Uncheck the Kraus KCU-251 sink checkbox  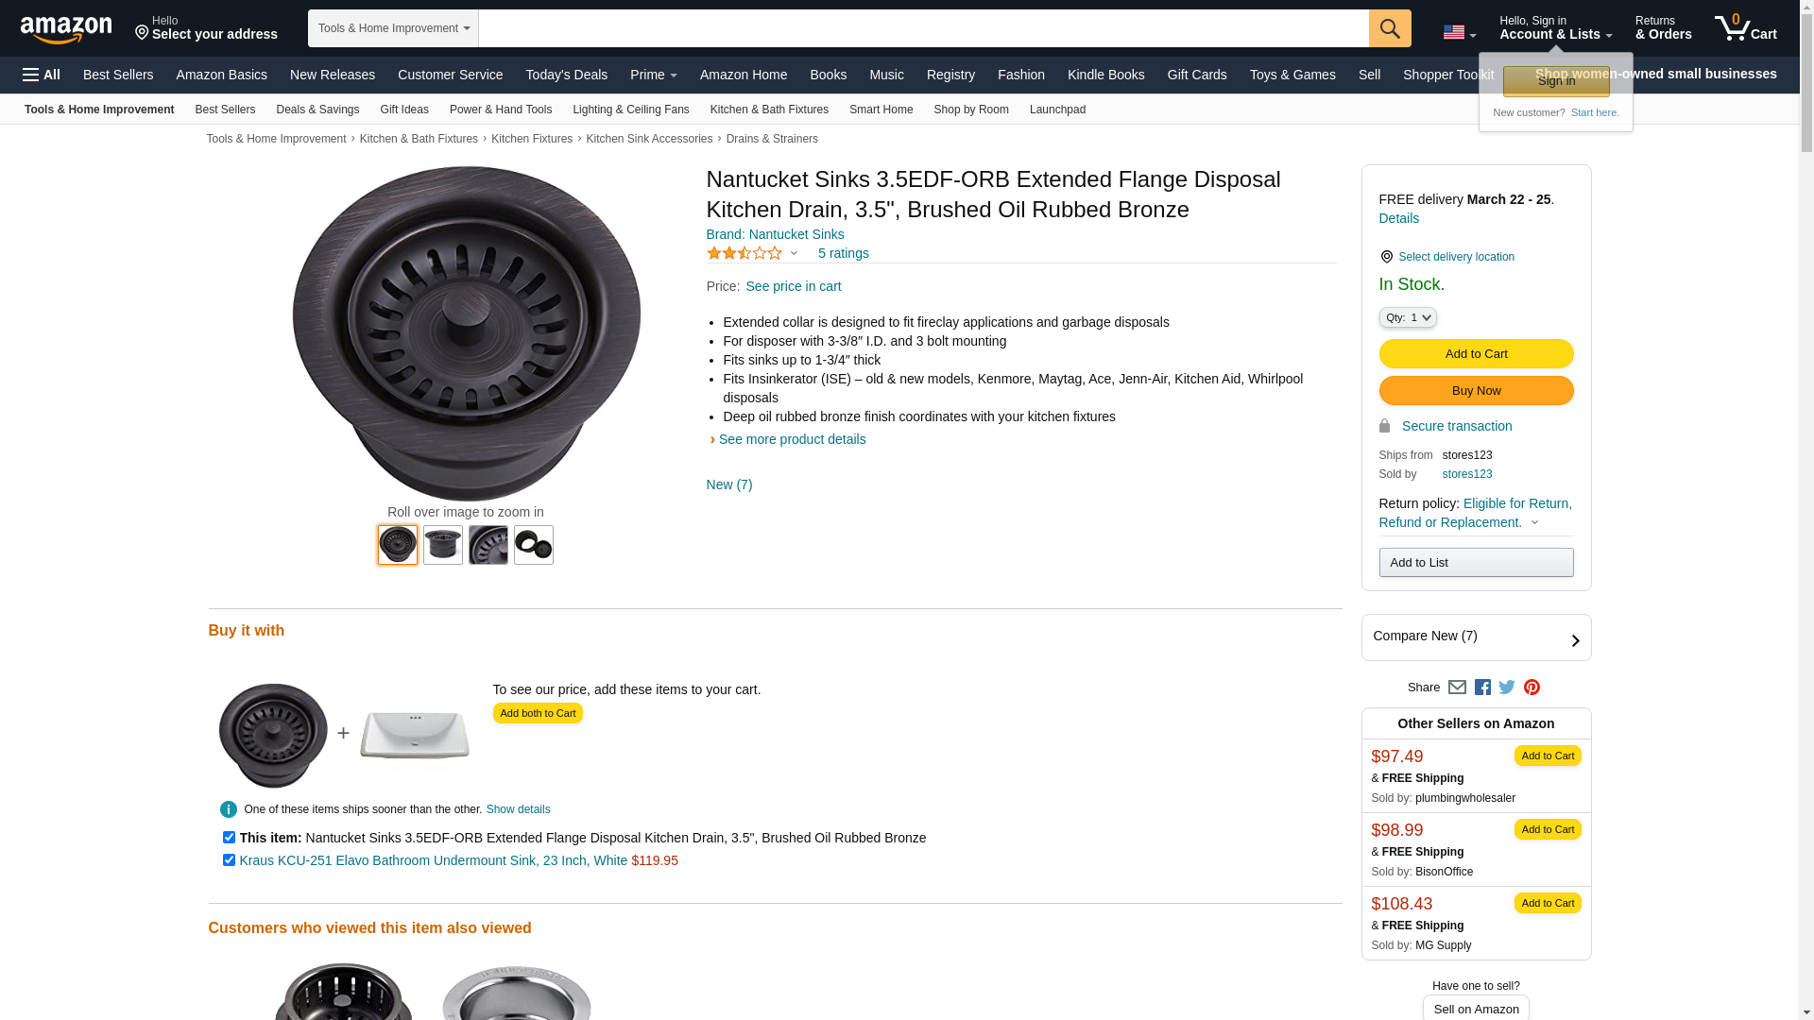[229, 860]
